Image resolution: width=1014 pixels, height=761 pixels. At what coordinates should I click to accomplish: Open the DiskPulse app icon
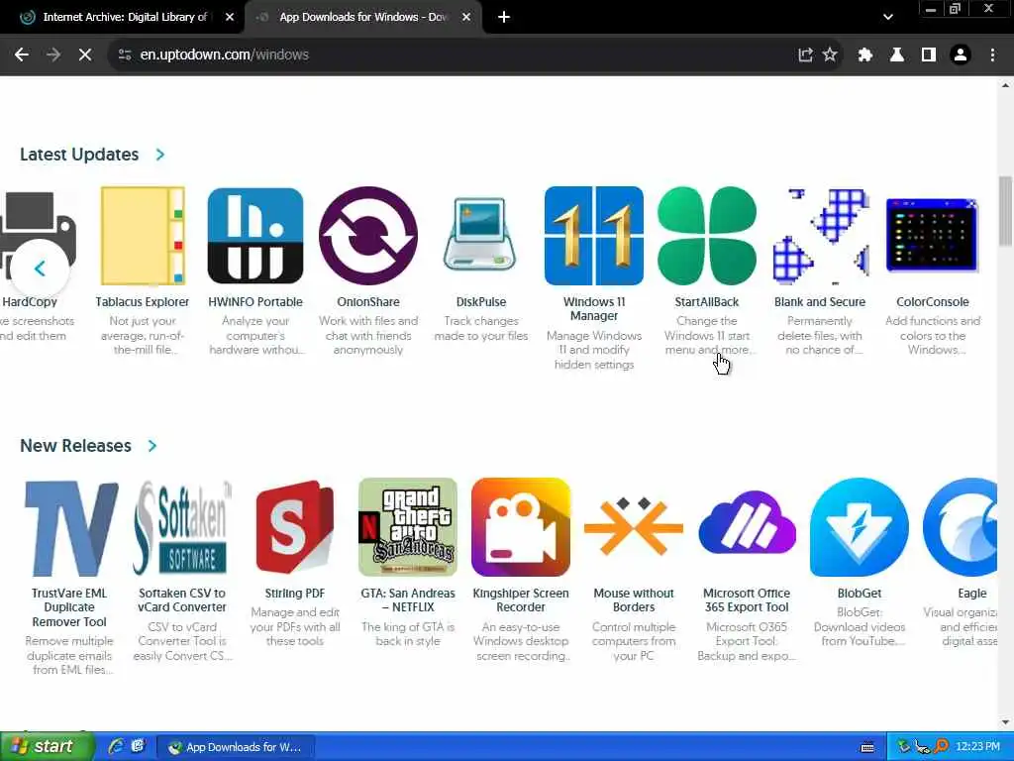pyautogui.click(x=480, y=235)
